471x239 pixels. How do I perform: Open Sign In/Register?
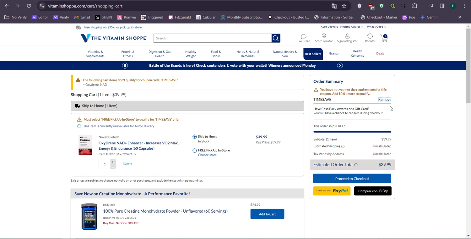(347, 38)
